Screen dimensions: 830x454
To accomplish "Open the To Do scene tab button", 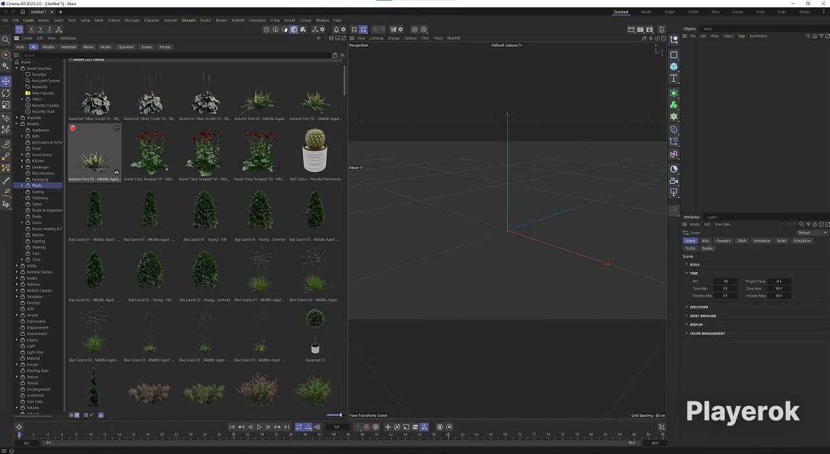I will 690,248.
